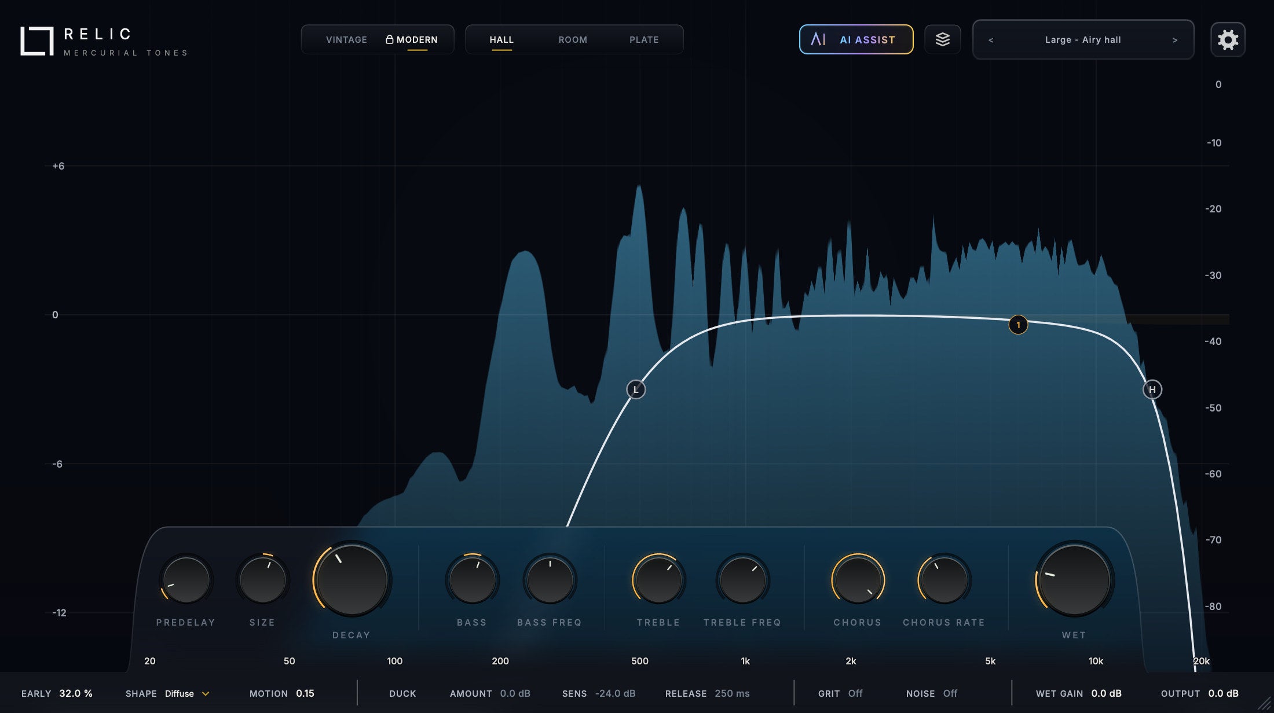Image resolution: width=1274 pixels, height=713 pixels.
Task: Click the Chorus Rate knob
Action: click(944, 579)
